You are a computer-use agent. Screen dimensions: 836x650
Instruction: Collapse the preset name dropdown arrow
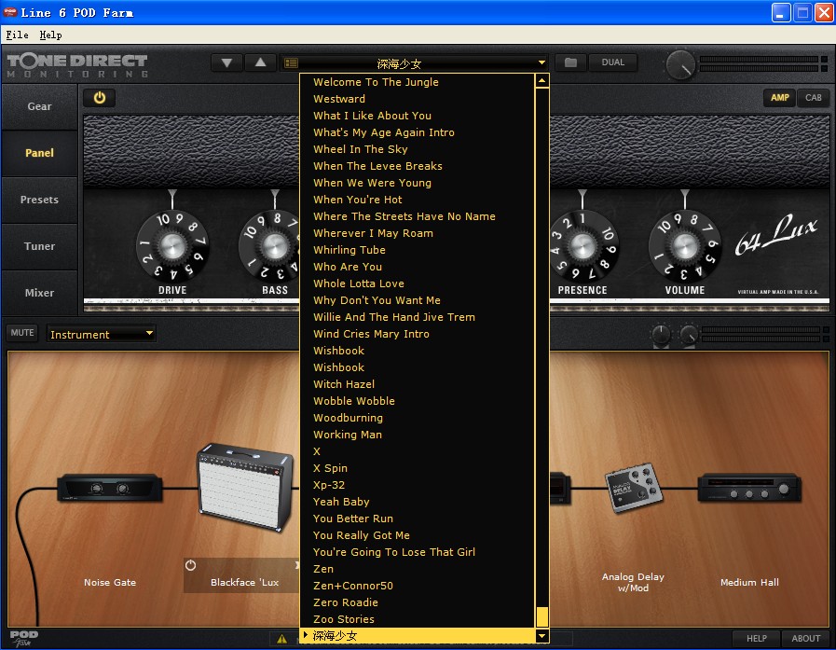pos(541,62)
